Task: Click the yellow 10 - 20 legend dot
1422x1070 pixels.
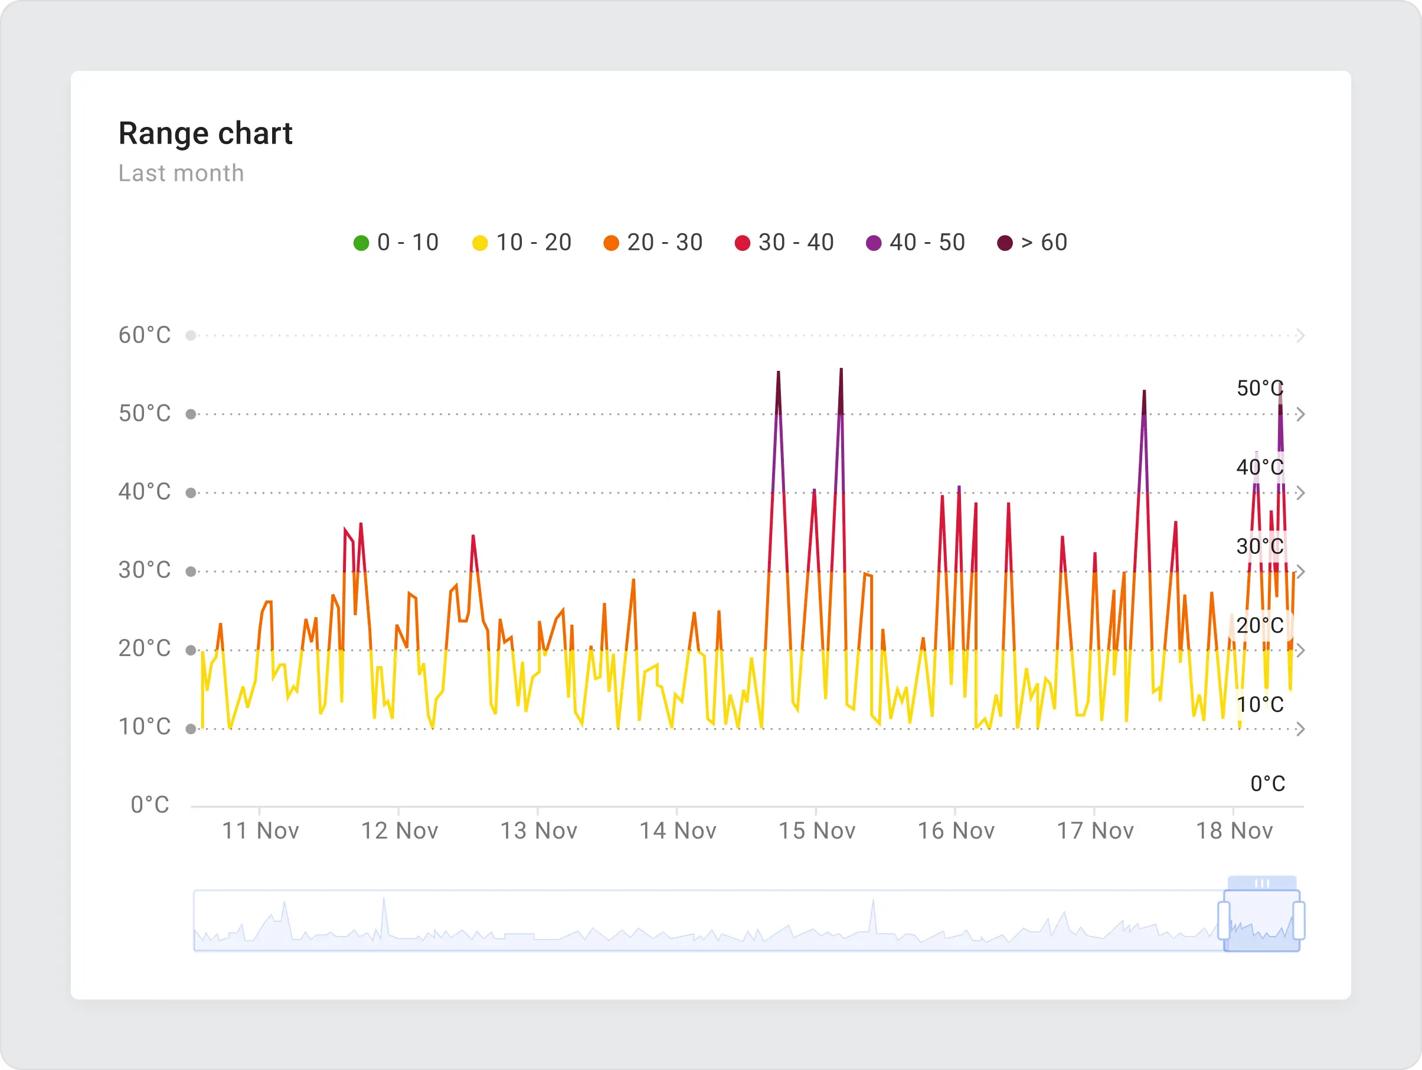Action: pyautogui.click(x=479, y=243)
